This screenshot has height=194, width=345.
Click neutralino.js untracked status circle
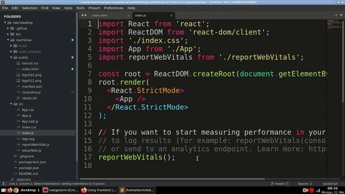point(72,92)
